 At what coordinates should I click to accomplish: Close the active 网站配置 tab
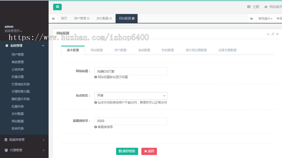click(x=133, y=18)
